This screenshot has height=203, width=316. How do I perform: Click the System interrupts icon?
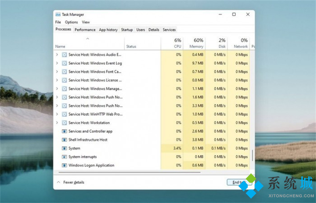[x=64, y=157]
